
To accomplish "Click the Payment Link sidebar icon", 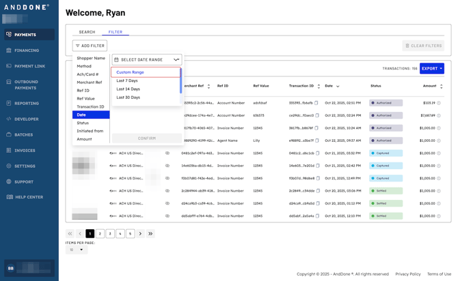I will click(x=9, y=66).
